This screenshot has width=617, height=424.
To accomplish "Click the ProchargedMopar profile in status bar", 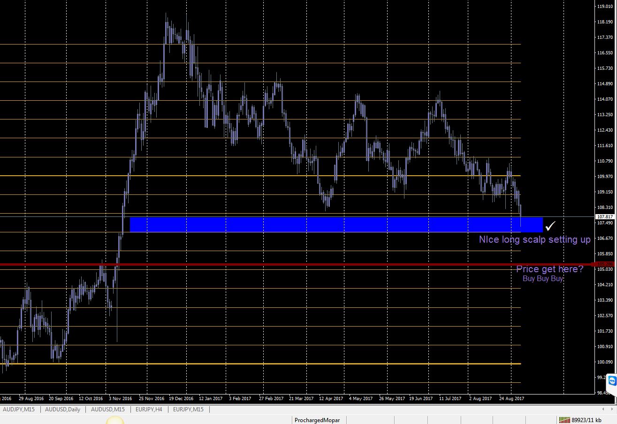I will [x=317, y=420].
